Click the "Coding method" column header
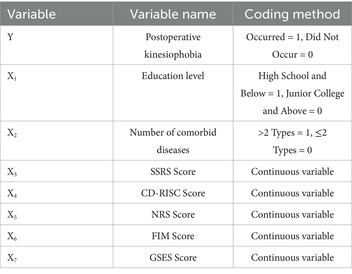352x274 pixels. pyautogui.click(x=292, y=14)
